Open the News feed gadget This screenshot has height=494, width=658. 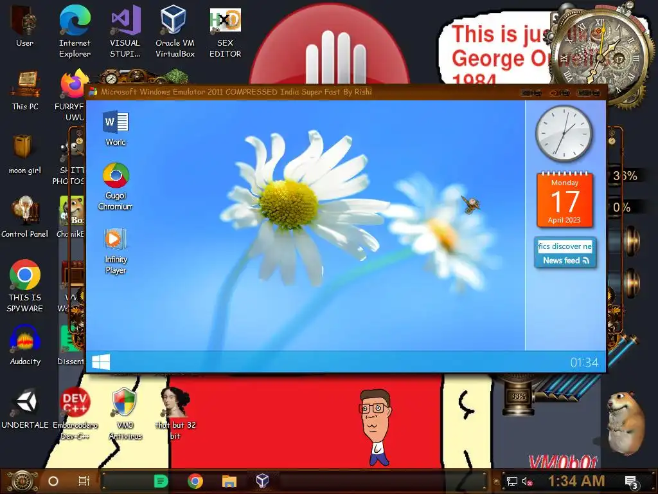pos(565,253)
